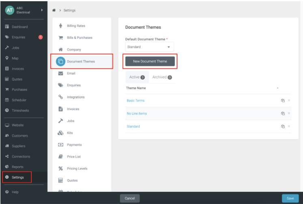Open the Purchases cart icon
This screenshot has width=303, height=204.
(7, 89)
